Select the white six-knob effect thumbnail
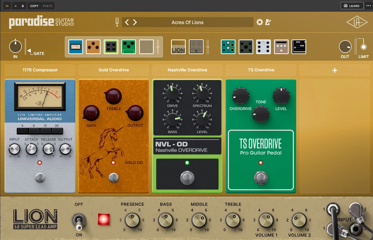Image resolution: width=373 pixels, height=240 pixels. click(264, 47)
